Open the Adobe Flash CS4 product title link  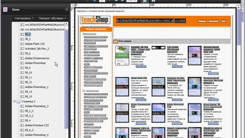click(139, 78)
